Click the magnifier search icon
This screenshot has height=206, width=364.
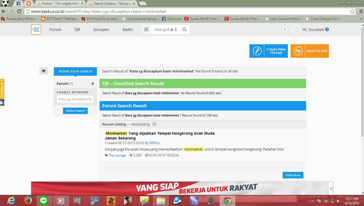184,30
